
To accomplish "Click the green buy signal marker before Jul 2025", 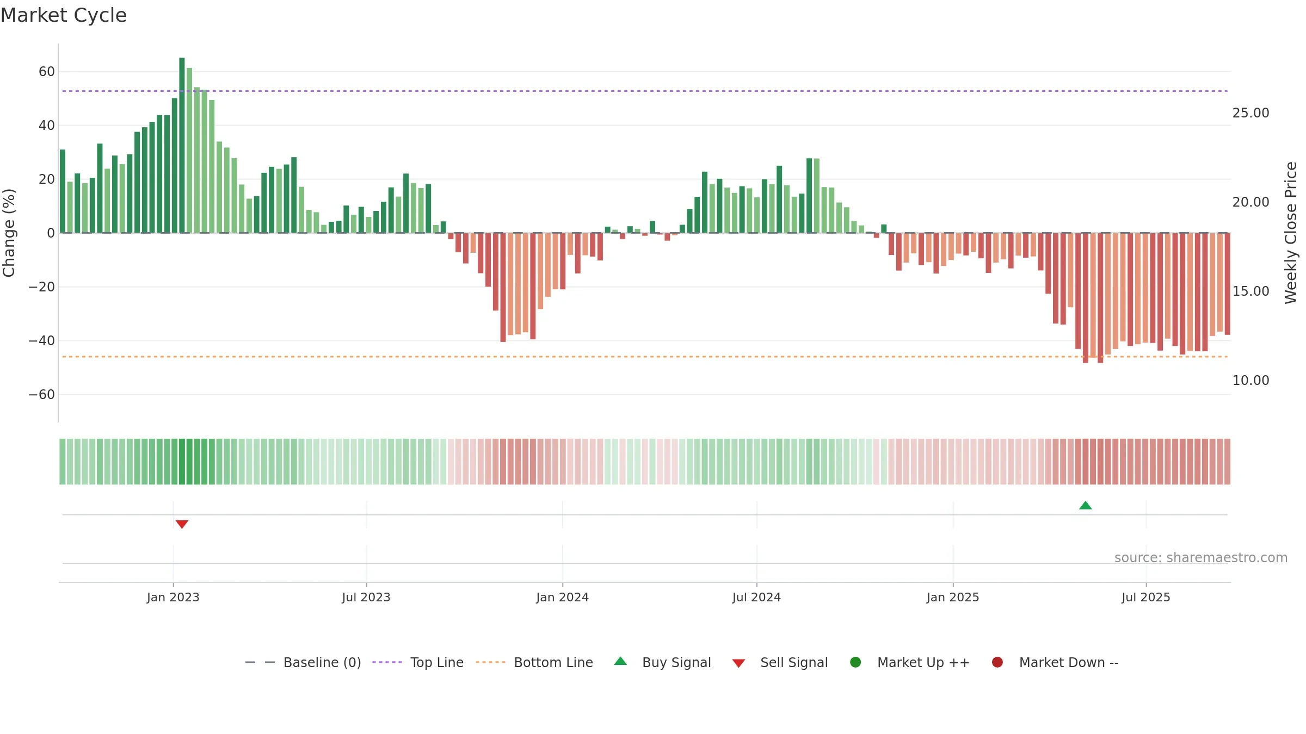I will (1086, 505).
